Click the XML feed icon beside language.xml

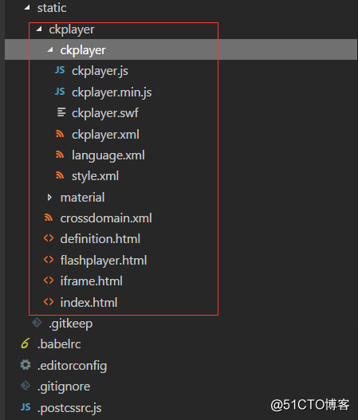[60, 155]
